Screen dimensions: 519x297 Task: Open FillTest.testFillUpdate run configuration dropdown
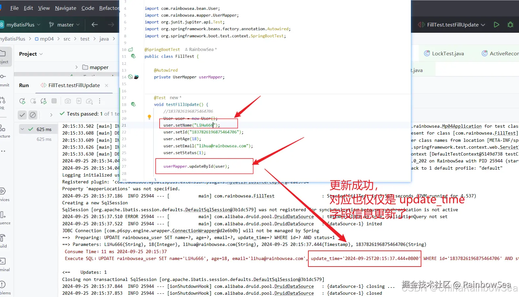click(452, 25)
